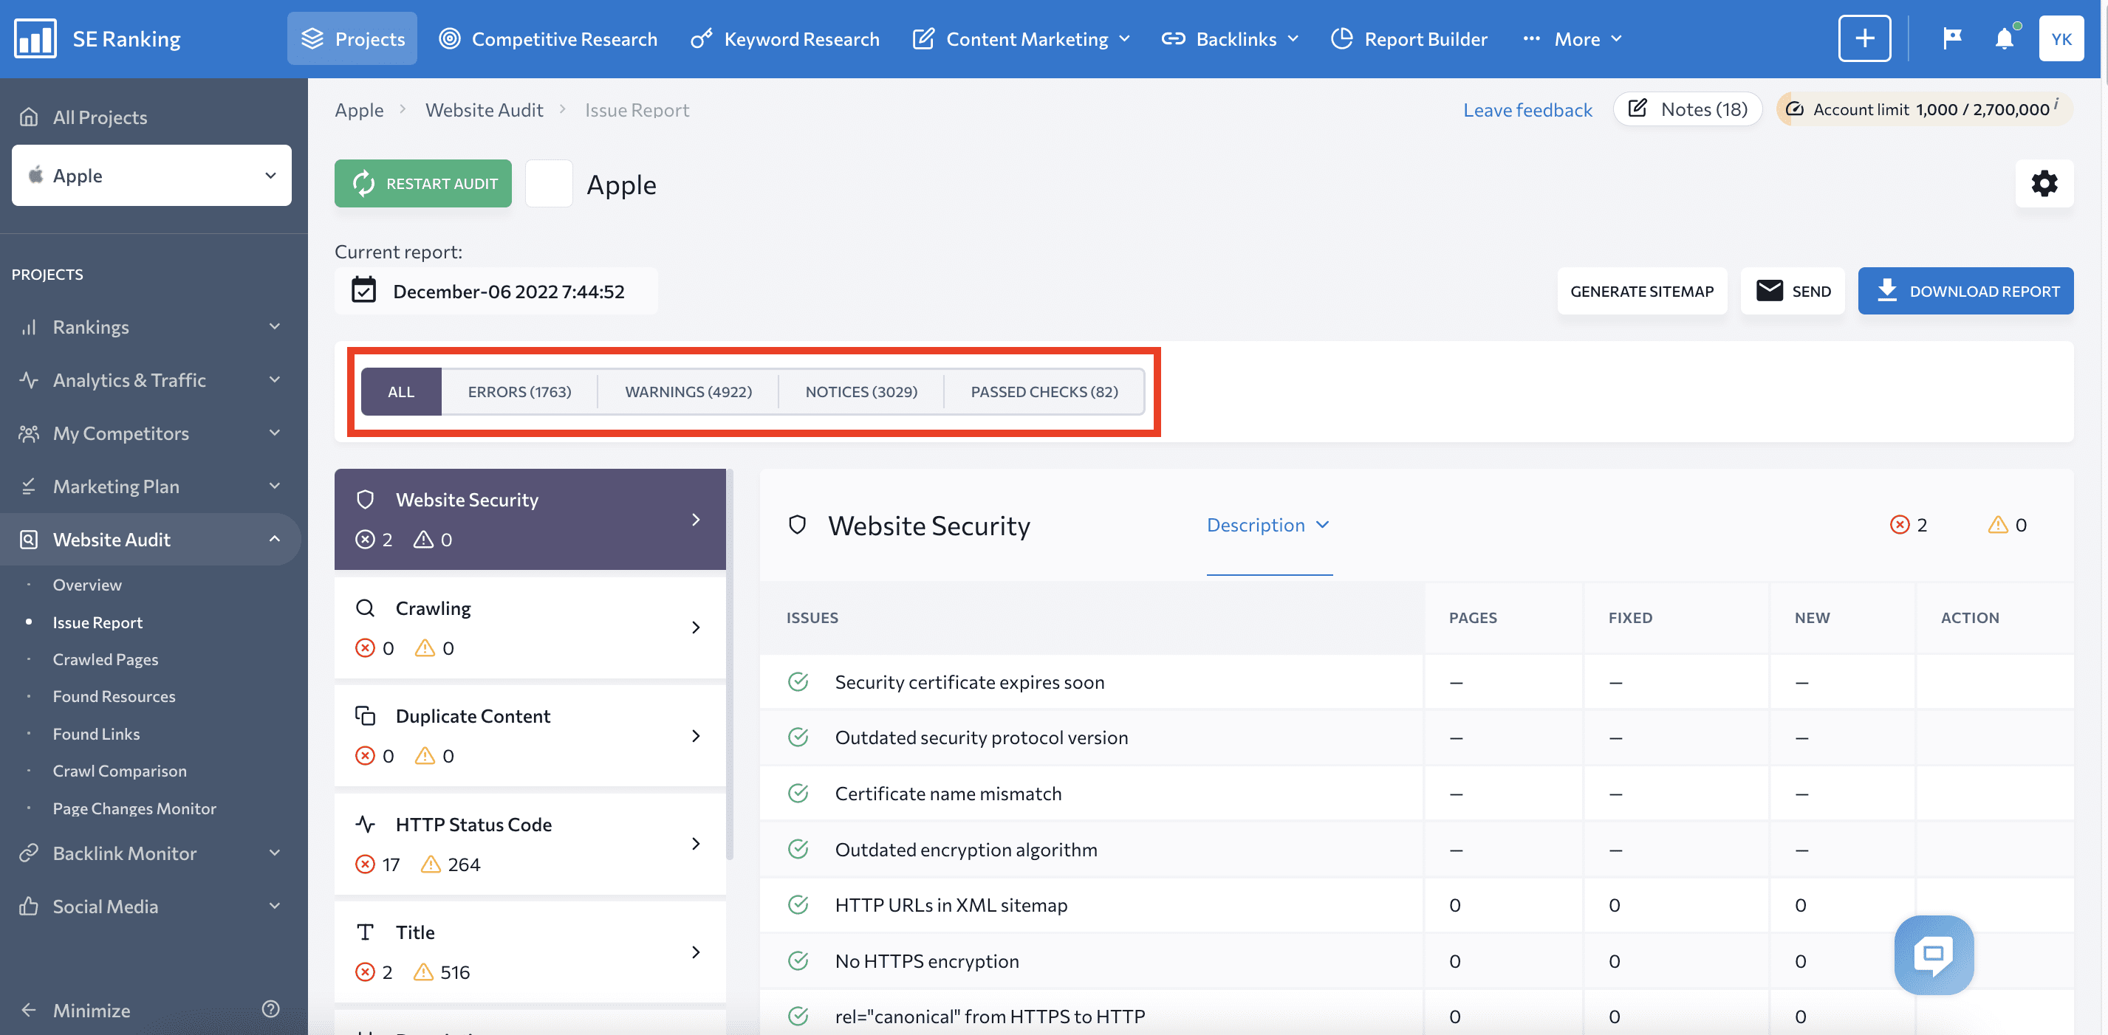Click the flag icon in header
2108x1035 pixels.
click(1952, 38)
